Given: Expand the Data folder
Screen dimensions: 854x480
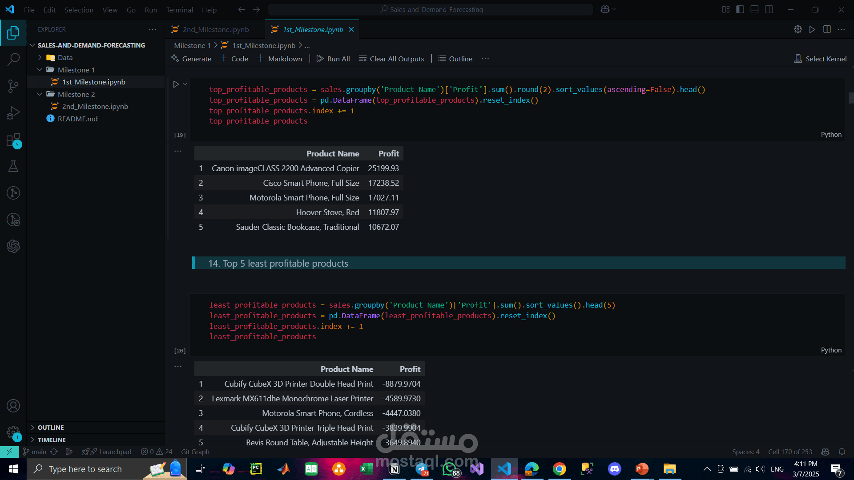Looking at the screenshot, I should [65, 57].
